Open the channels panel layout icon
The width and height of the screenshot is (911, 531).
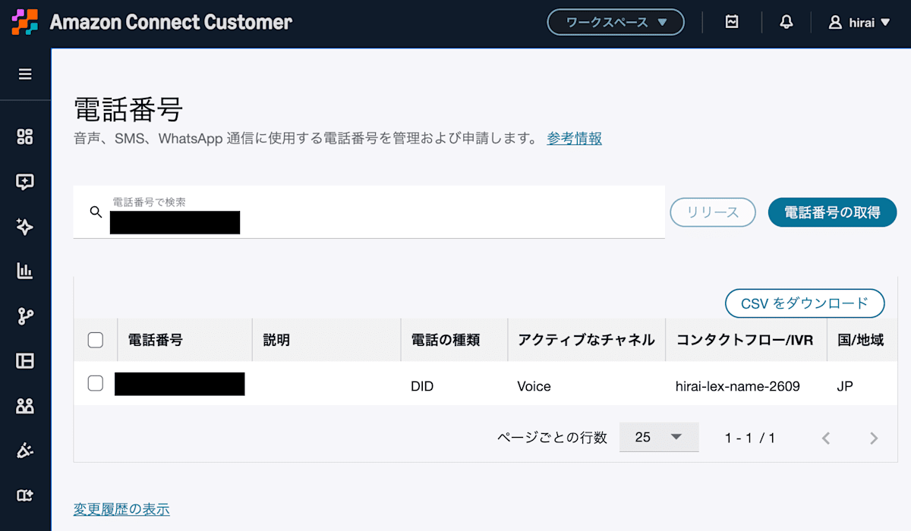click(25, 361)
